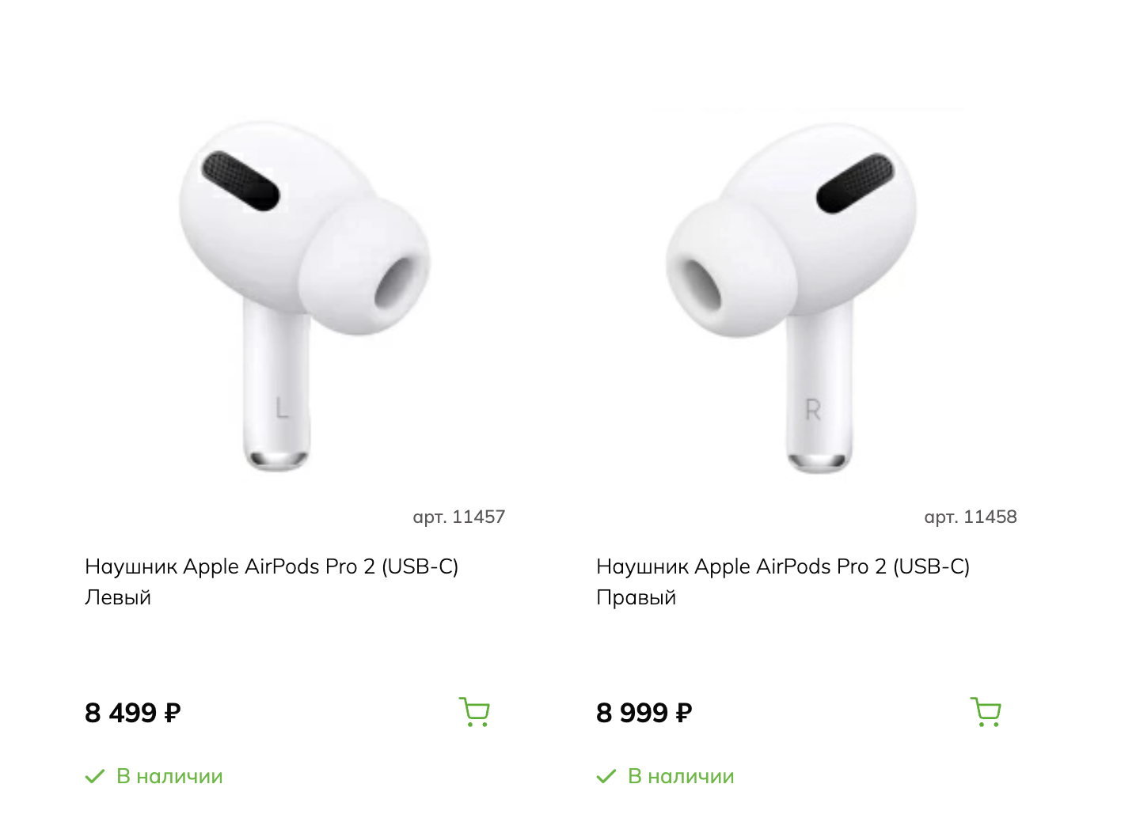Select article number арт. 11458

click(971, 517)
